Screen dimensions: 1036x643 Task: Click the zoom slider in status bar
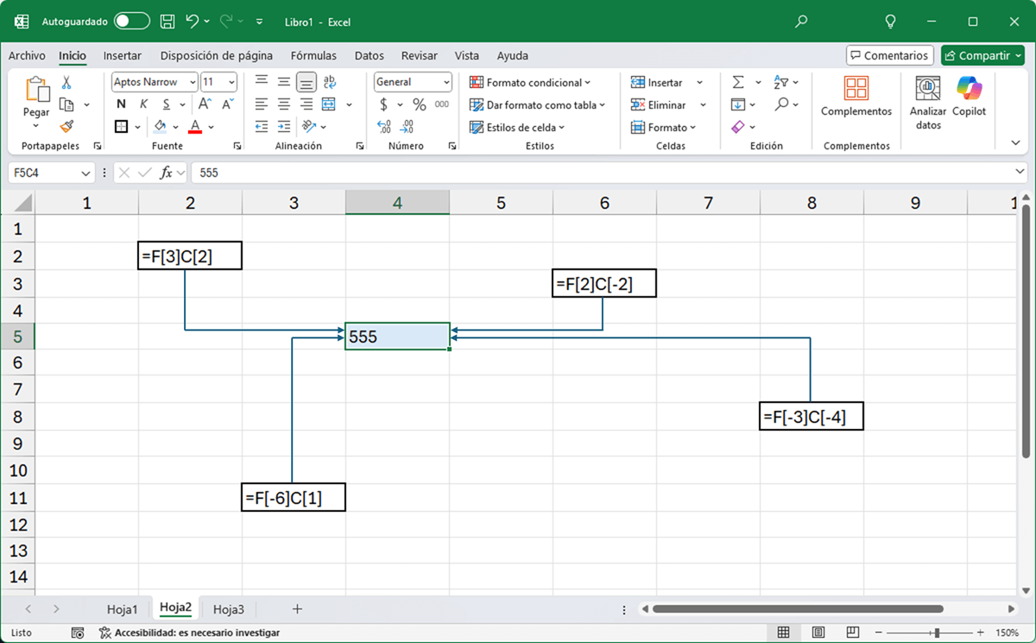(937, 633)
